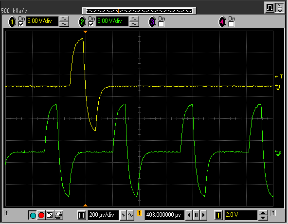This screenshot has width=288, height=224.
Task: Enable channel 3 with its On checkbox
Action: click(161, 24)
